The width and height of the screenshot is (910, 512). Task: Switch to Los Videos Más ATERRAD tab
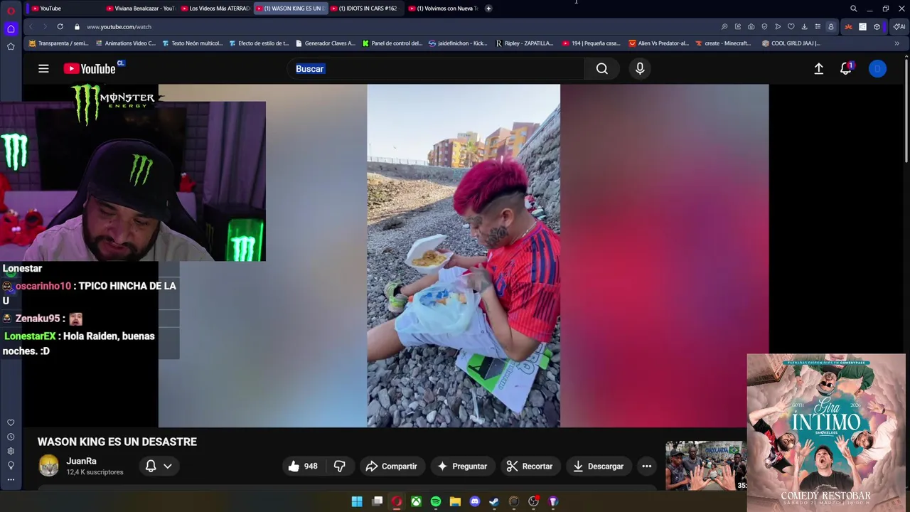click(214, 9)
